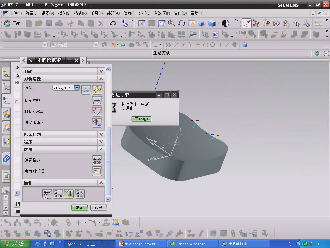330x248 pixels.
Task: Open the 工具(T) menu
Action: [x=97, y=13]
